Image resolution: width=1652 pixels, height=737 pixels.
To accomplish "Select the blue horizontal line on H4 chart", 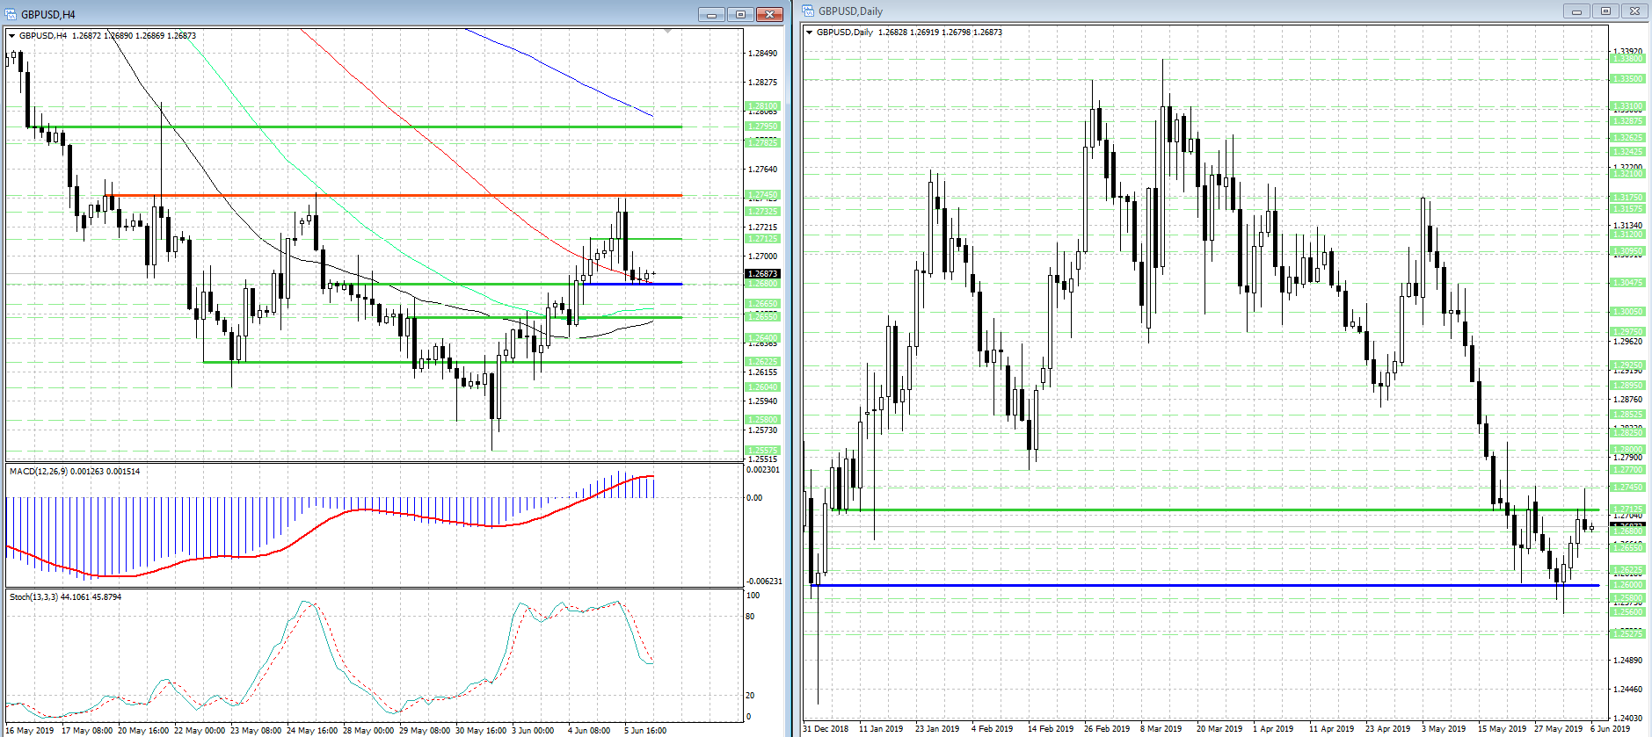I will point(632,284).
